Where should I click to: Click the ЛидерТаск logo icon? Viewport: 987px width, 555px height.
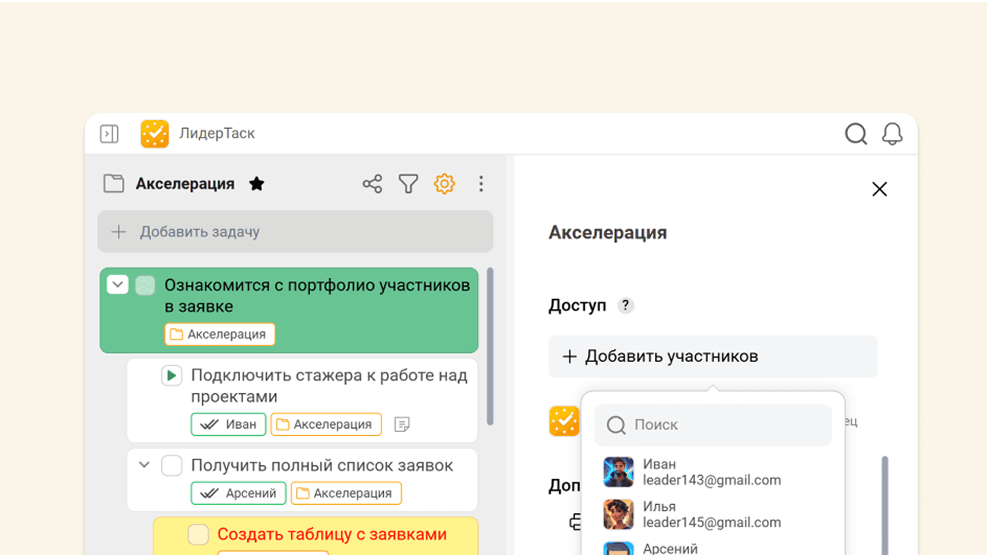point(155,133)
